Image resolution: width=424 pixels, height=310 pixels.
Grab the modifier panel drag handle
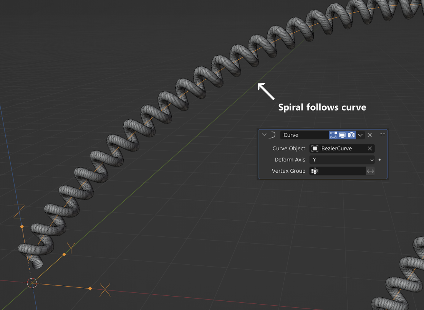[383, 135]
